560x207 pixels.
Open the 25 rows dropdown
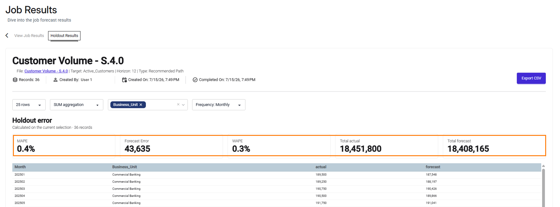coord(29,105)
